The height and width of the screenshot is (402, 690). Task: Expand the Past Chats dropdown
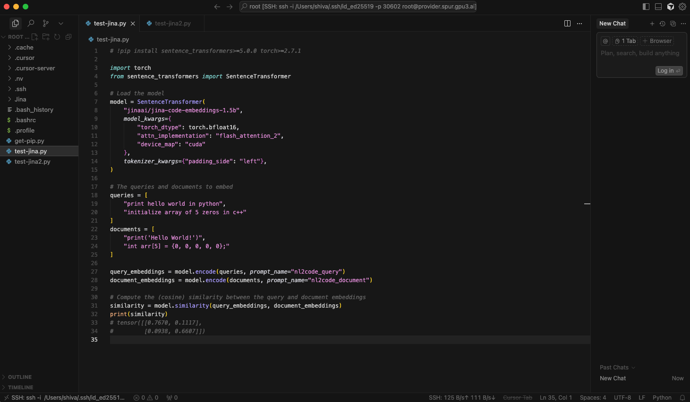617,368
